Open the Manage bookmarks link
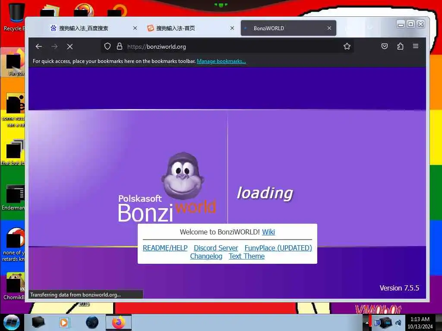442x331 pixels. click(x=221, y=61)
